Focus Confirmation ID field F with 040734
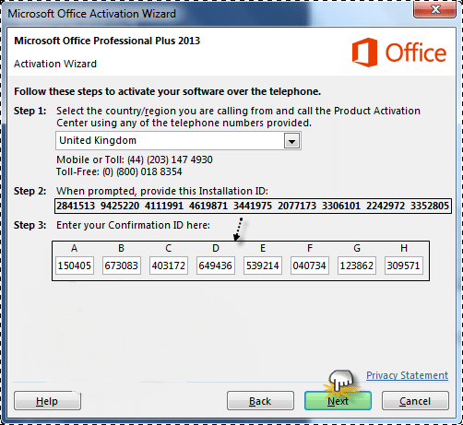The width and height of the screenshot is (463, 425). click(310, 266)
